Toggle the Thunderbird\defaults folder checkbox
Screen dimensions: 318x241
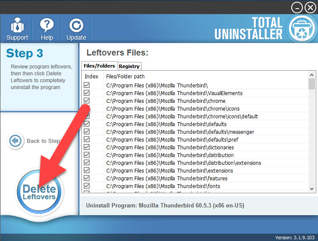pyautogui.click(x=86, y=124)
